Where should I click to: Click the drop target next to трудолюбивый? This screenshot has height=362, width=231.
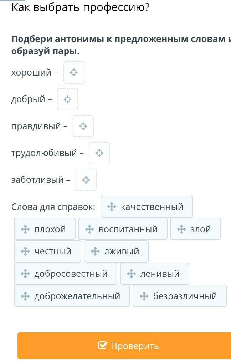tap(99, 153)
